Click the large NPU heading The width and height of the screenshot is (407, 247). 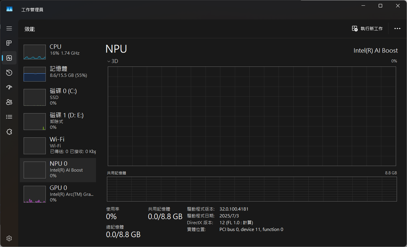pos(116,49)
